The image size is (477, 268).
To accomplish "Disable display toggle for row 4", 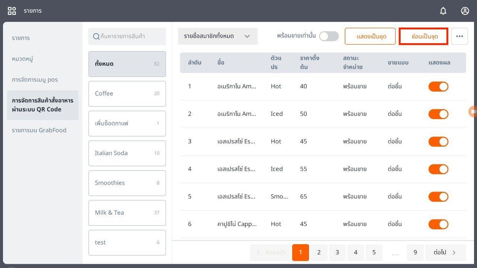I will (x=438, y=169).
